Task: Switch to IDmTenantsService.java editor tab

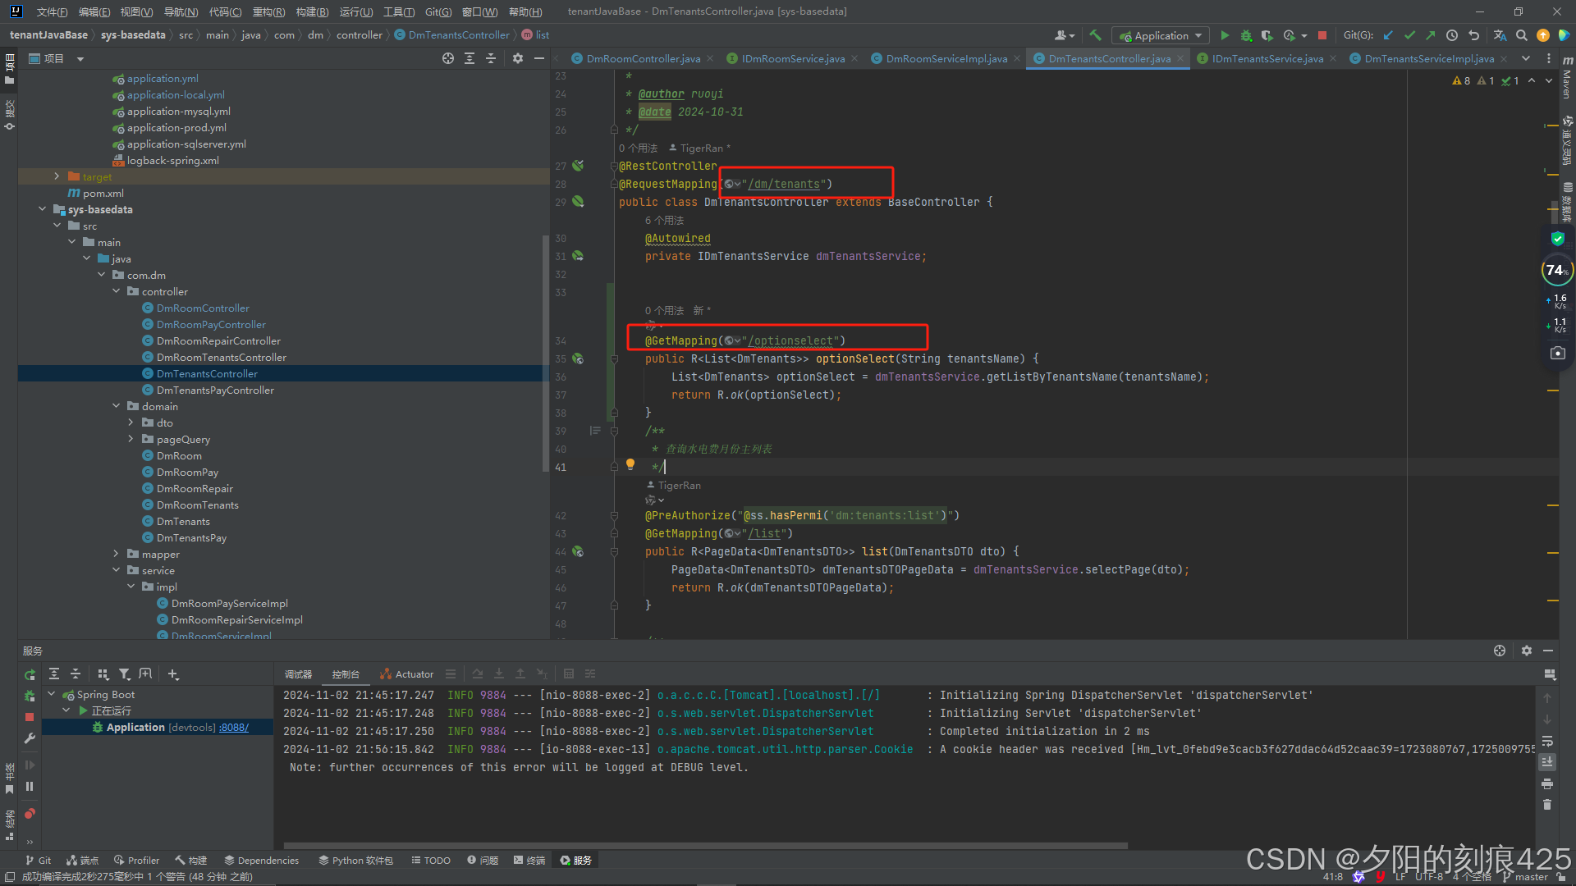Action: click(x=1267, y=58)
